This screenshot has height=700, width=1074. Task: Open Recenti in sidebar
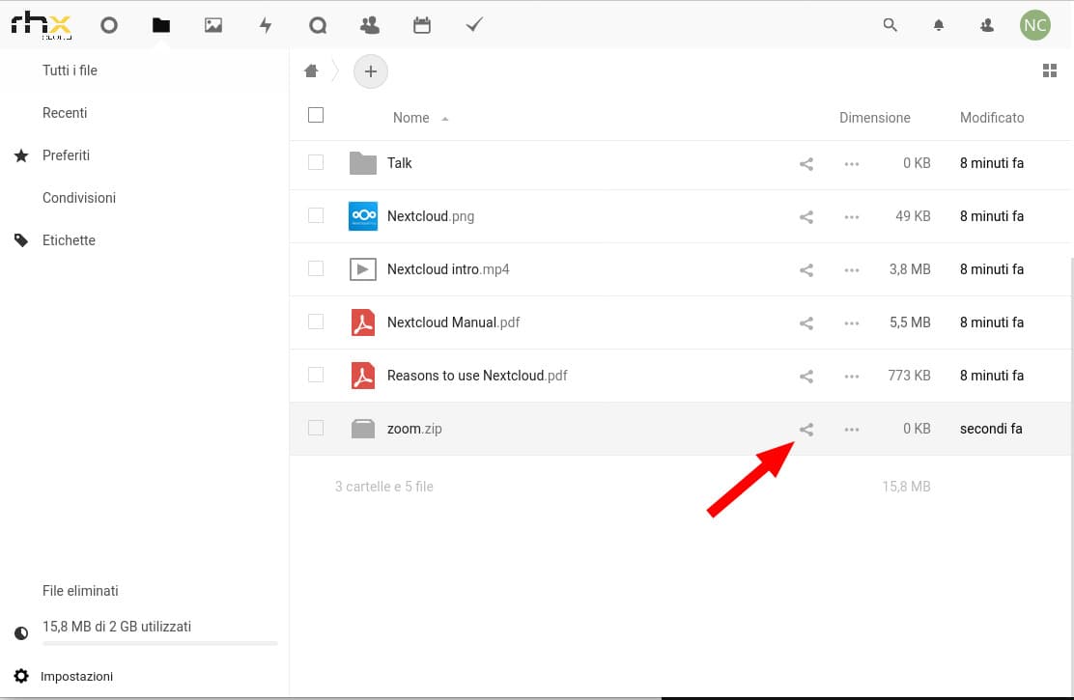(x=65, y=113)
